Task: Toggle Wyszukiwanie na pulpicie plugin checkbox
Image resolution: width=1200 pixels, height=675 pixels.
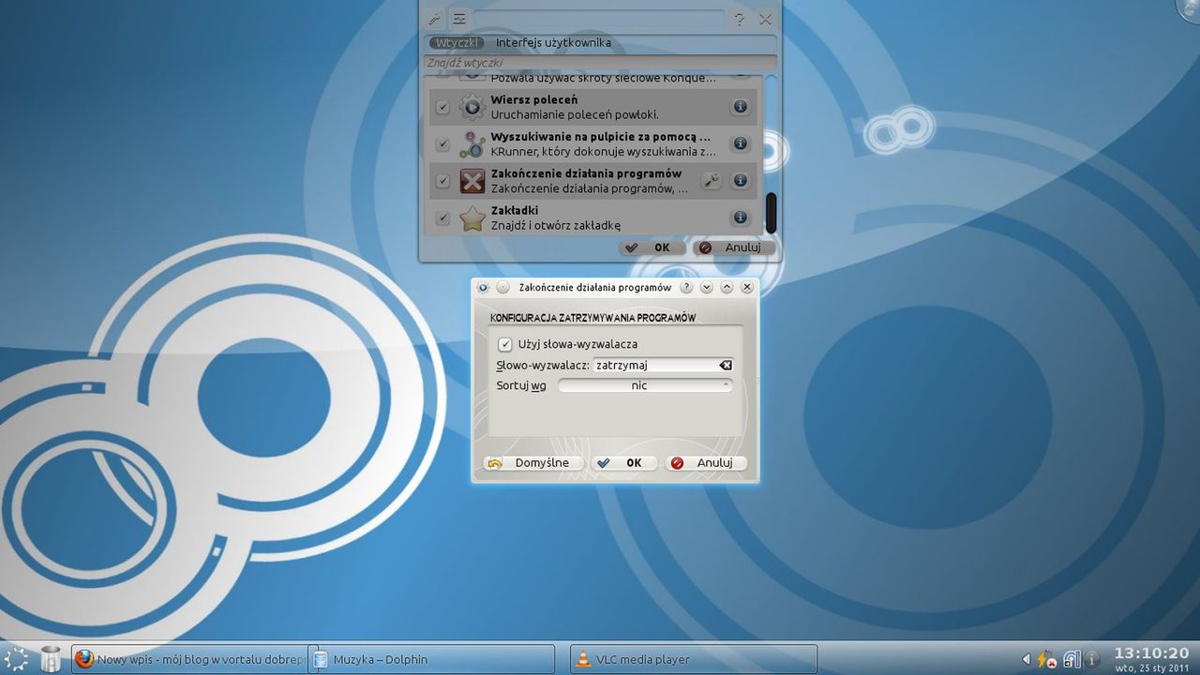Action: point(443,144)
